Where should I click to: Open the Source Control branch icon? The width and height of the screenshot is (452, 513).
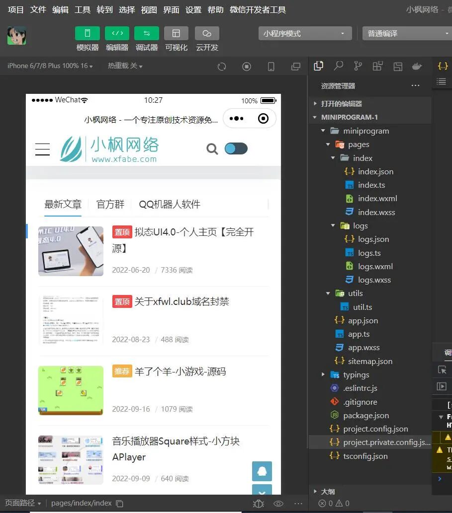[358, 66]
